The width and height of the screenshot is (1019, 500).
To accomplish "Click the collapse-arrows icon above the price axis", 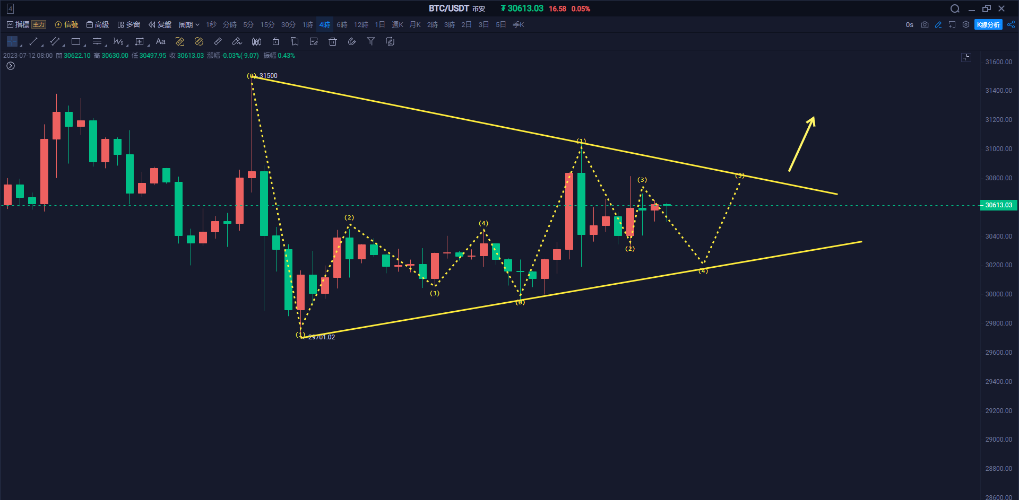I will pos(966,57).
